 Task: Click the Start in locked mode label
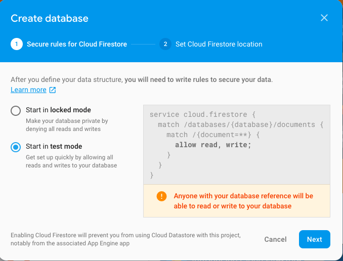[x=58, y=110]
